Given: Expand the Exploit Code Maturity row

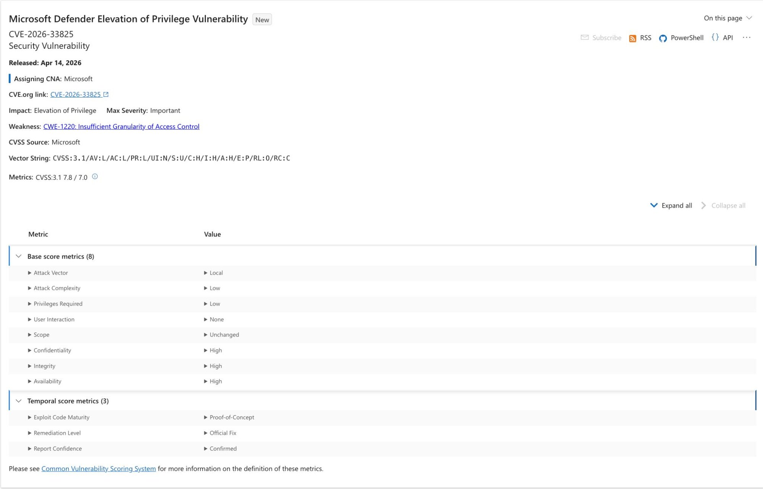Looking at the screenshot, I should click(x=30, y=417).
